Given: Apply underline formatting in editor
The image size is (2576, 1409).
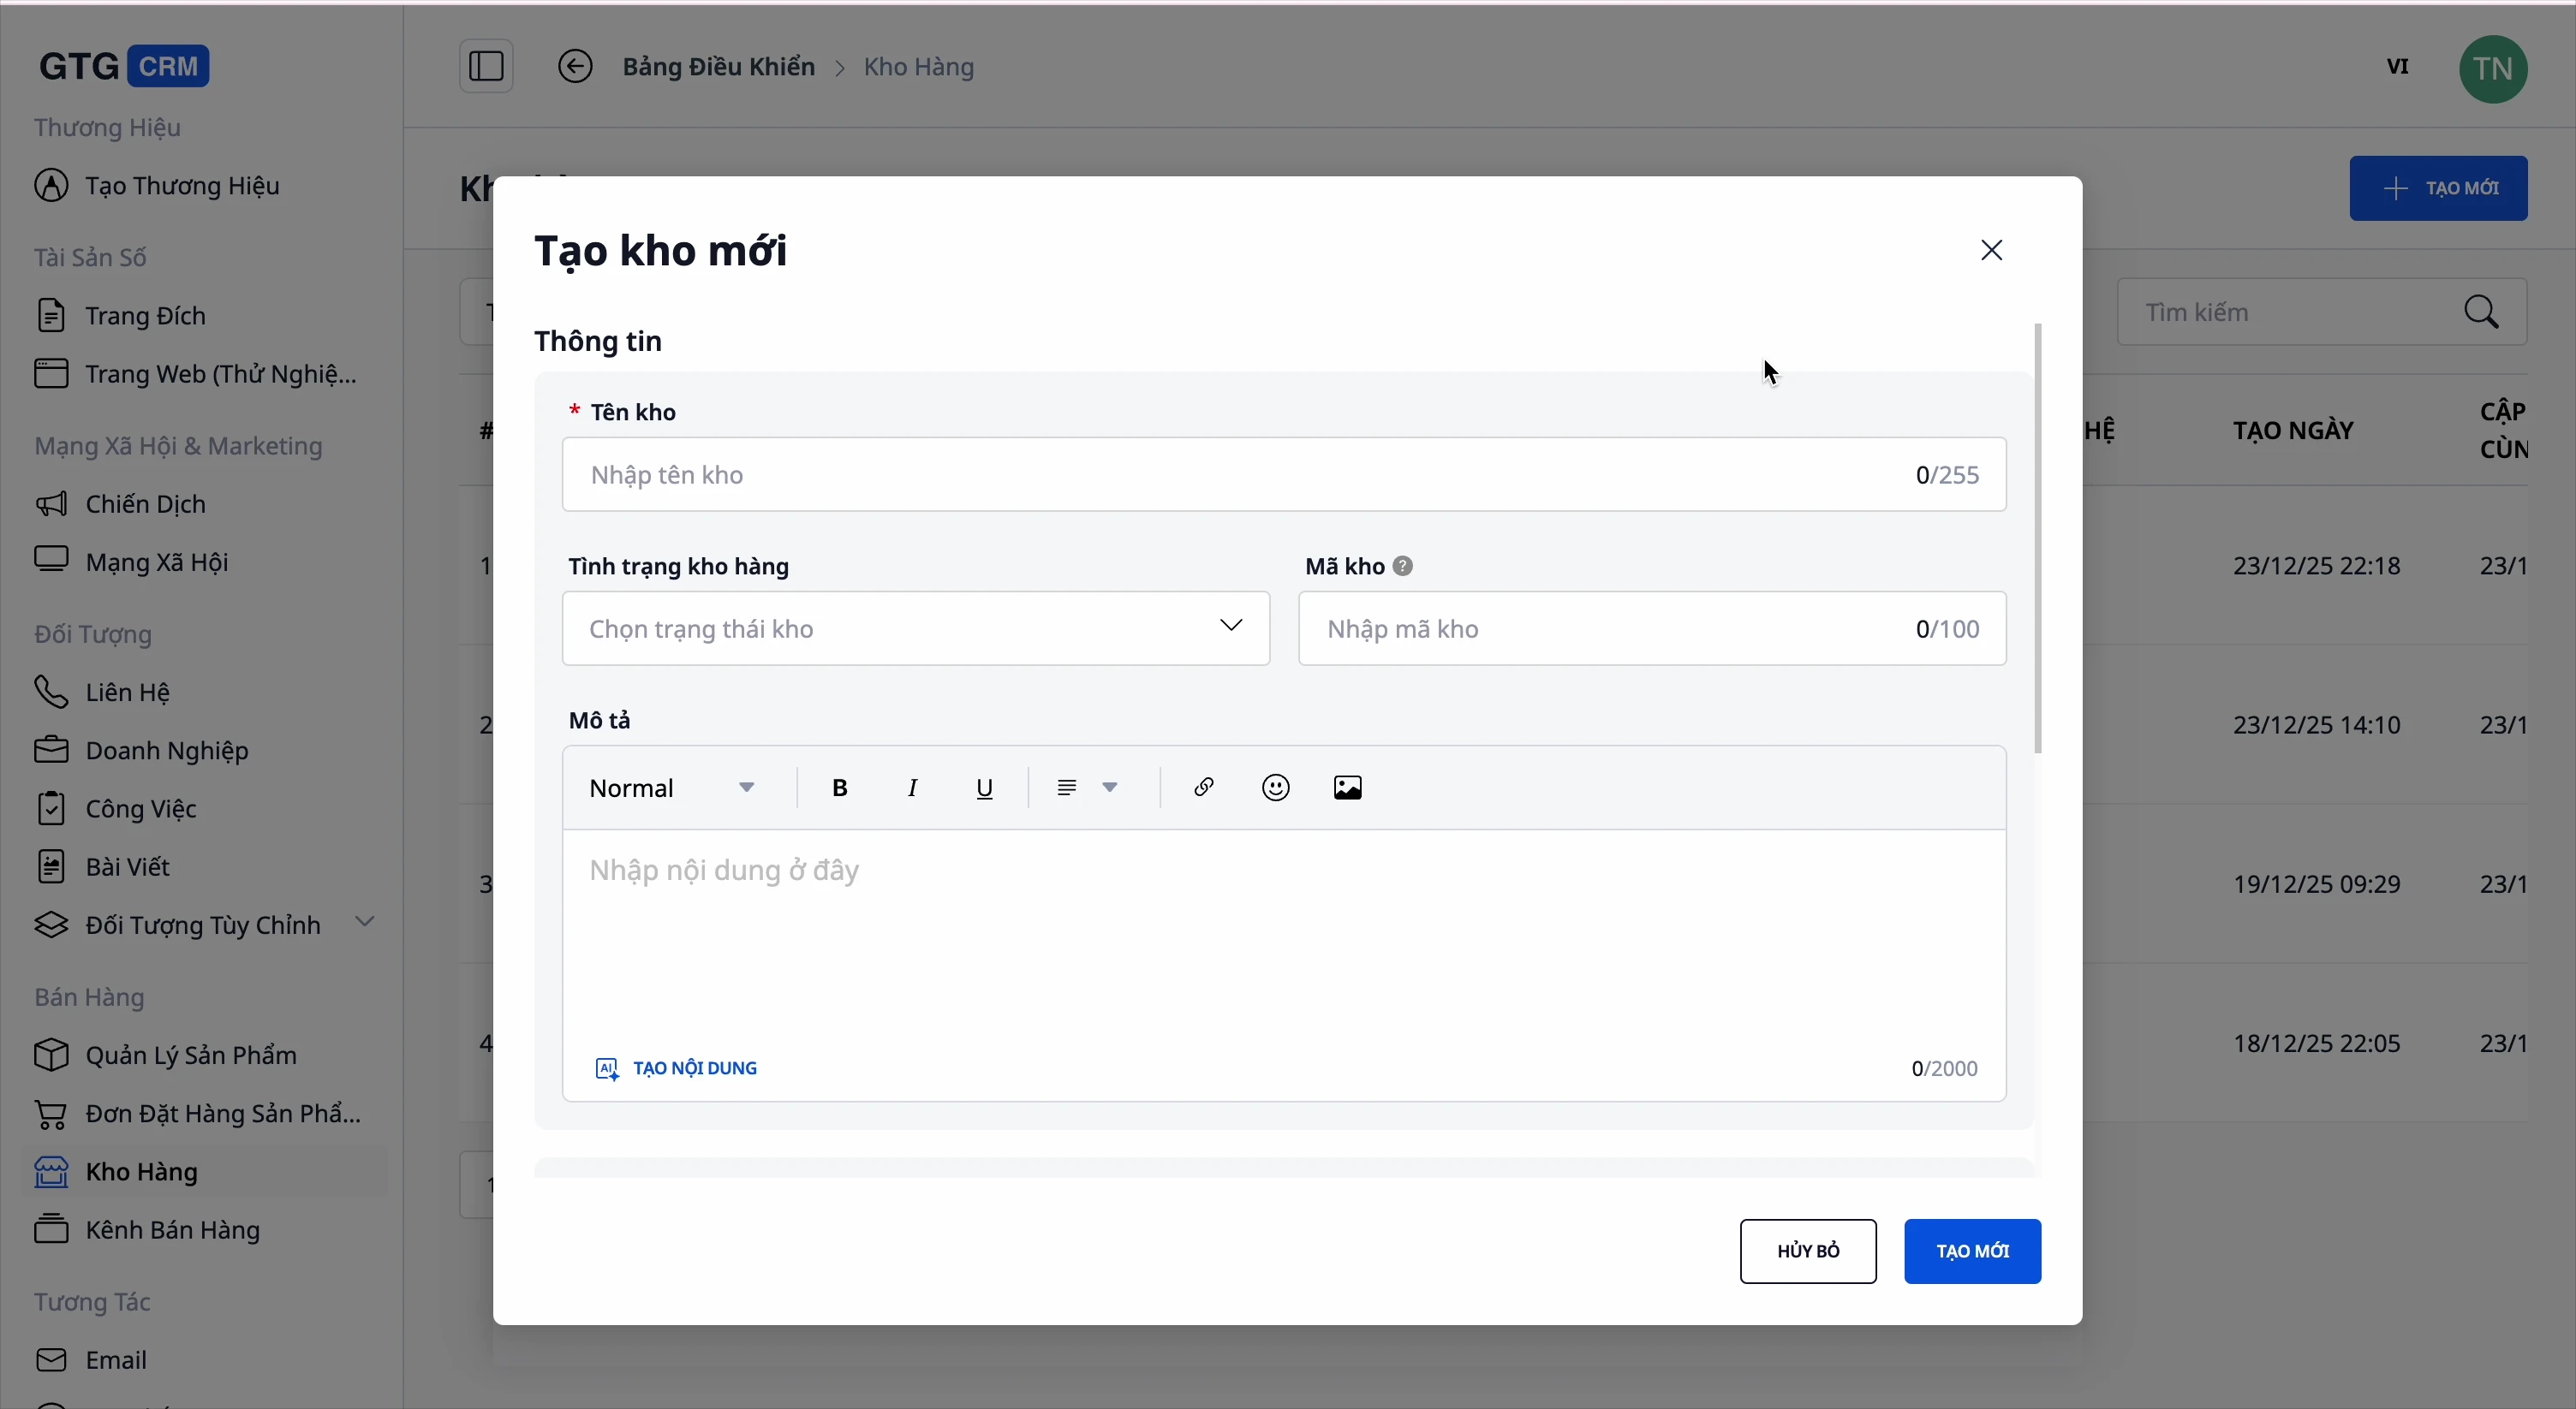Looking at the screenshot, I should pyautogui.click(x=985, y=788).
